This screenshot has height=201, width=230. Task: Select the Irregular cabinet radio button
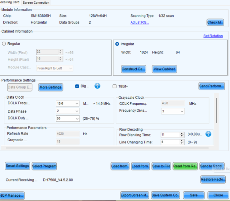tap(117, 44)
